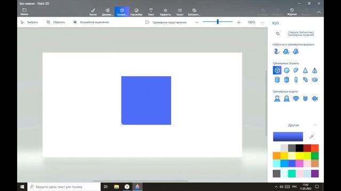Switch to the Кисти brushes tab
Image resolution: width=341 pixels, height=191 pixels.
click(x=93, y=12)
